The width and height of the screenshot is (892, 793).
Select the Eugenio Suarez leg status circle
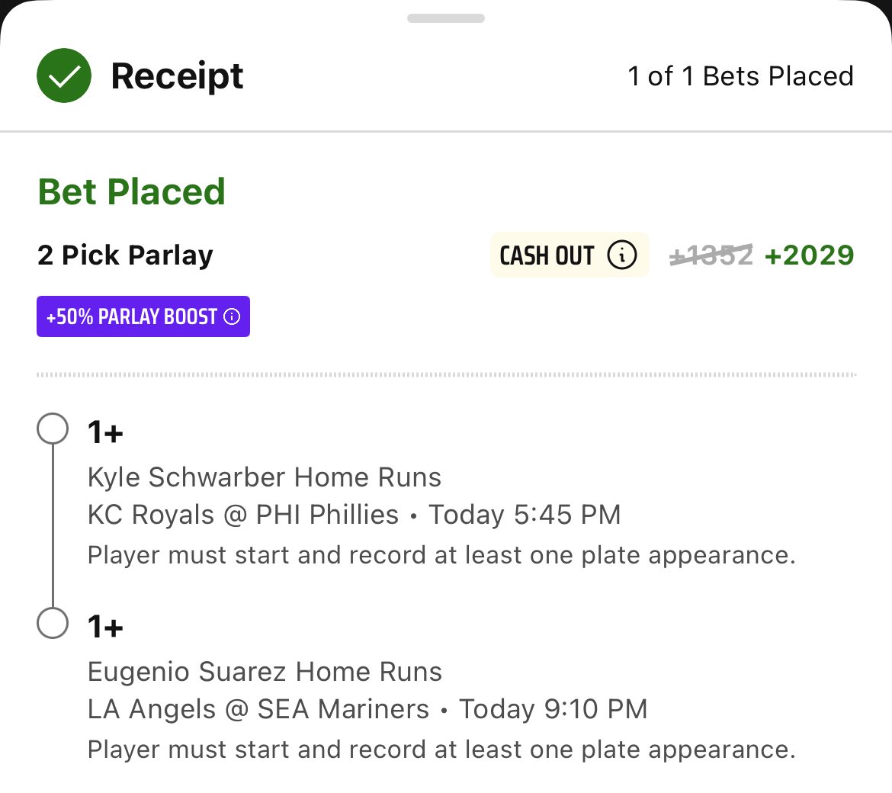click(x=53, y=623)
